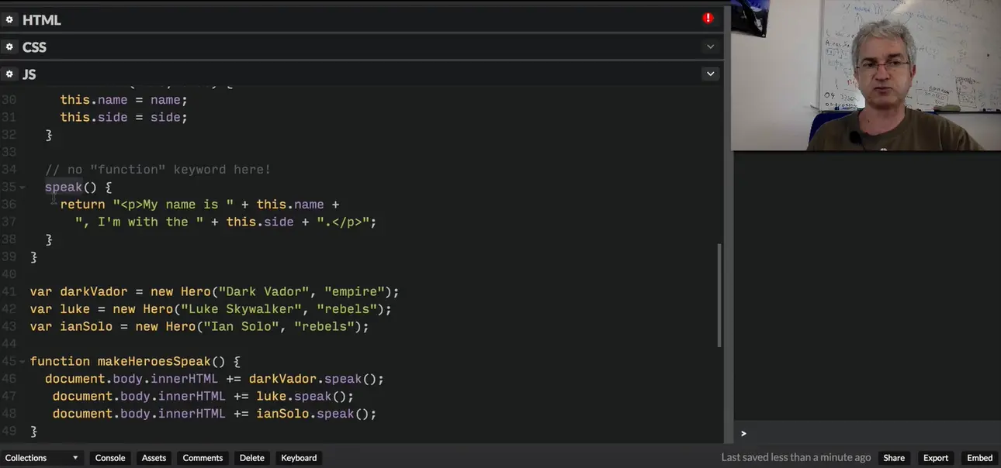Click the Embed button
The height and width of the screenshot is (468, 1001).
coord(980,458)
